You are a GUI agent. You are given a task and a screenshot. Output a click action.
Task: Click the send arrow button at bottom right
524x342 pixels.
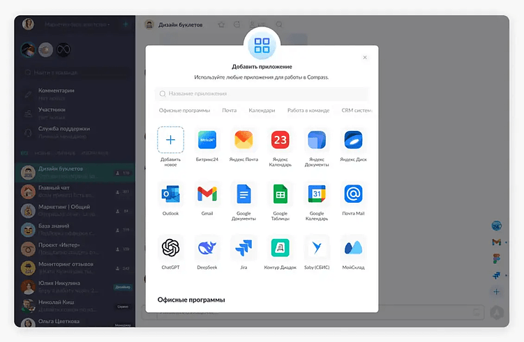coord(497,313)
